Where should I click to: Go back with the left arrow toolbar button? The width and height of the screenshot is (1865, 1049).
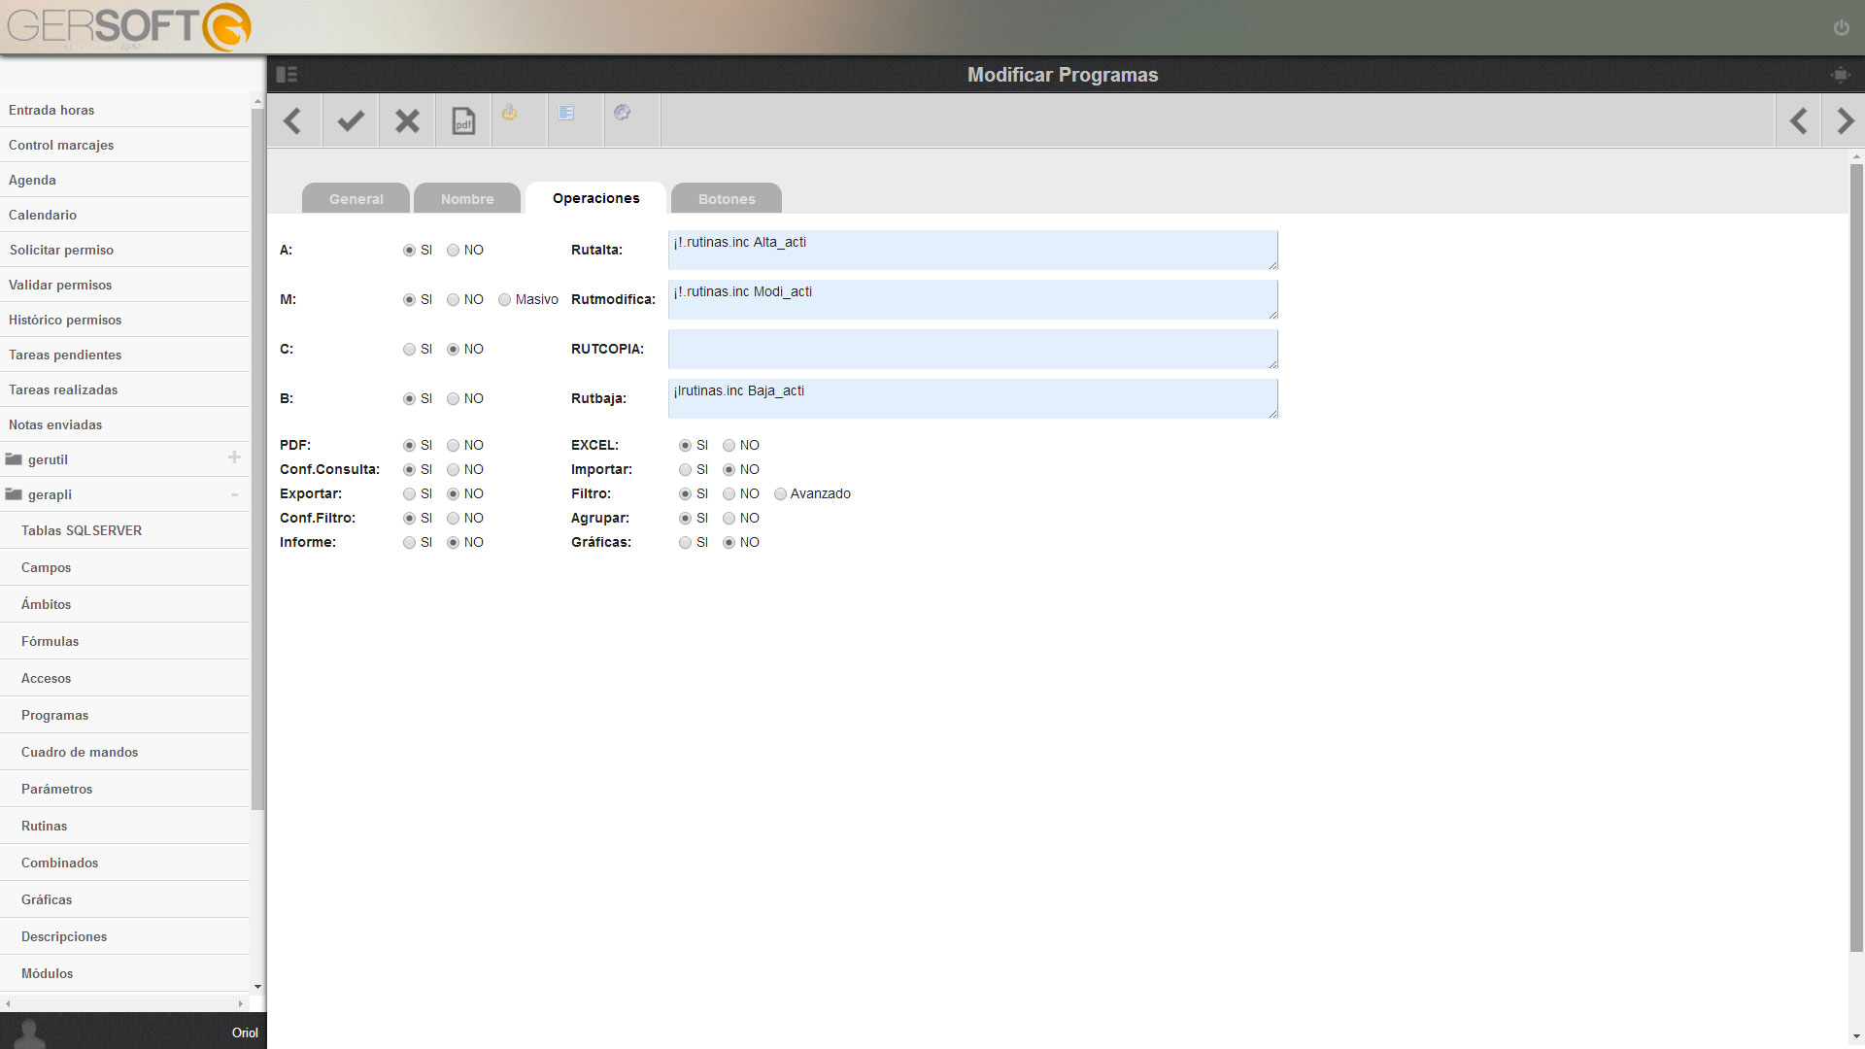point(293,120)
